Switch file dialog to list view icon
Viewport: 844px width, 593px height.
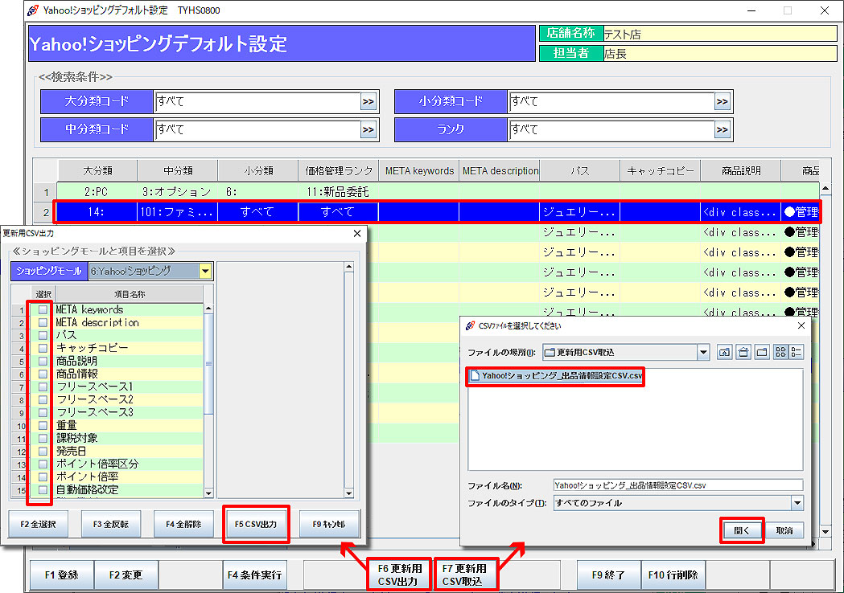point(780,352)
